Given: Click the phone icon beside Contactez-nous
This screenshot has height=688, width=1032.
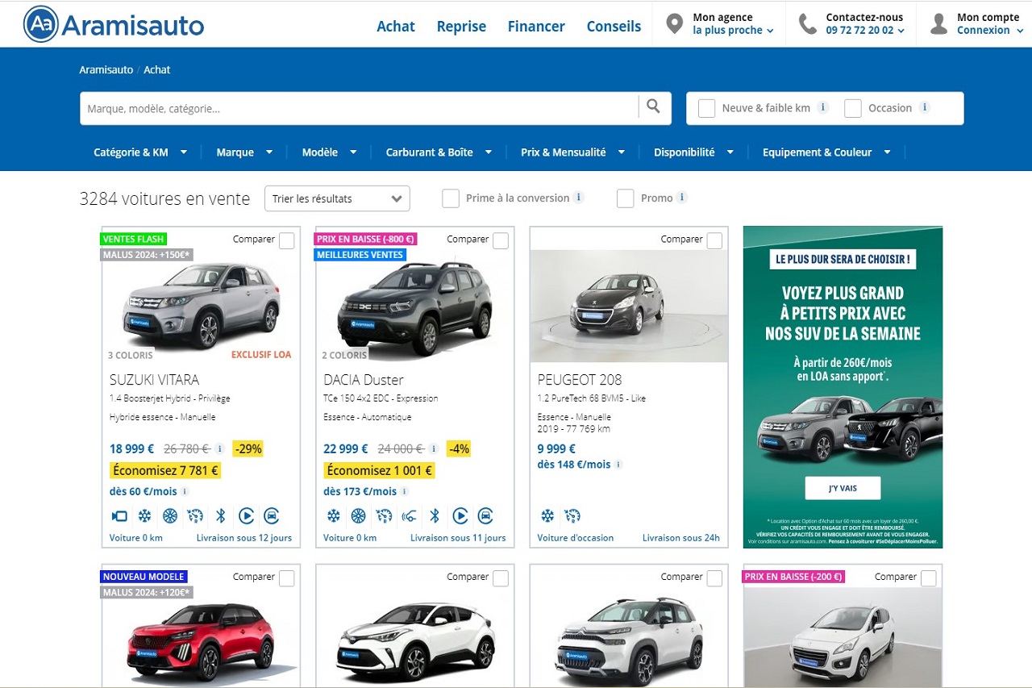Looking at the screenshot, I should click(807, 23).
